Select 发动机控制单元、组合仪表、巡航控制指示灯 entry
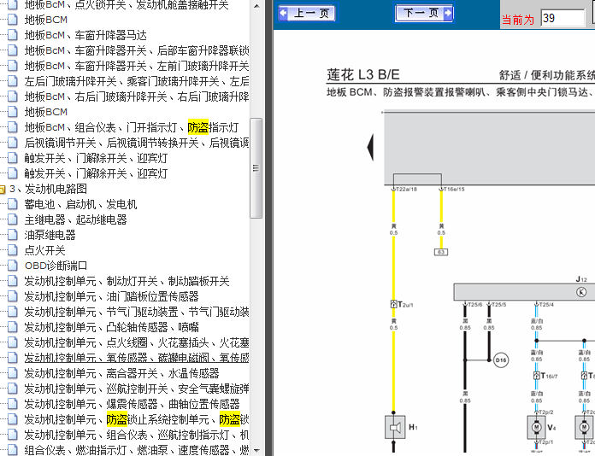This screenshot has width=595, height=456. click(137, 435)
